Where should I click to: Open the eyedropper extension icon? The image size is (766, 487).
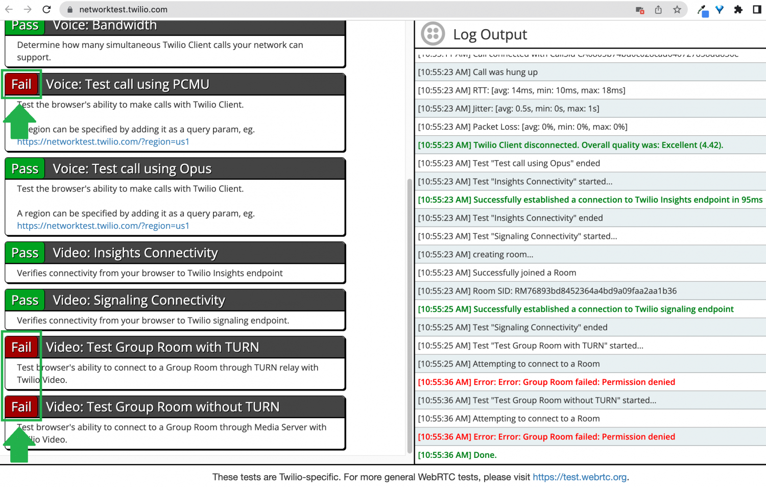point(703,10)
